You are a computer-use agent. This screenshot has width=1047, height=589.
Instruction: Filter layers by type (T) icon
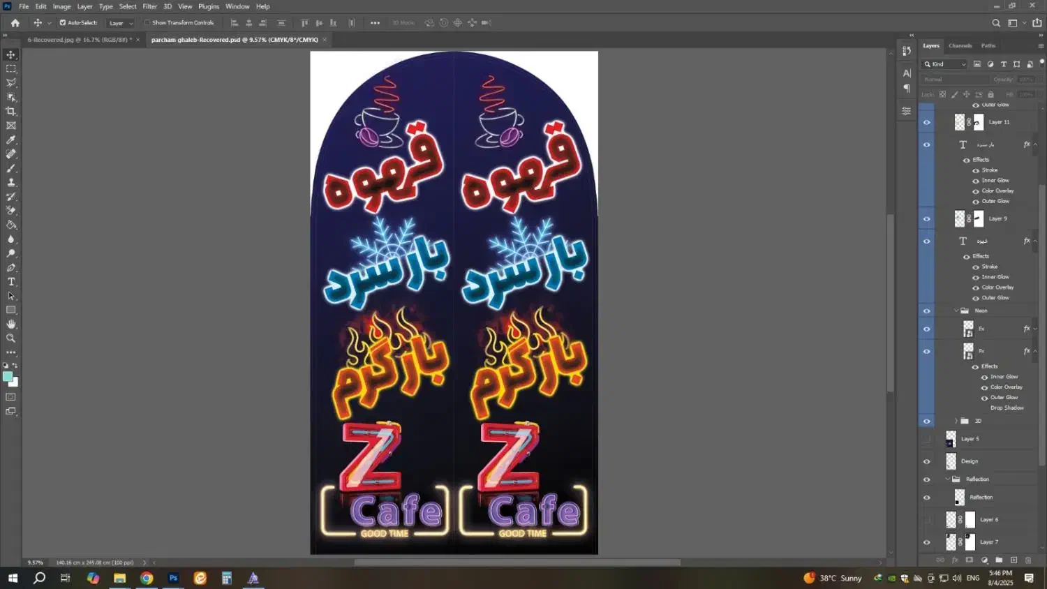click(x=1004, y=64)
